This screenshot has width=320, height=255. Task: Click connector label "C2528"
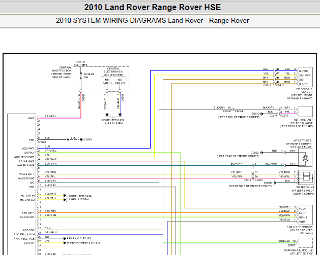pos(255,153)
